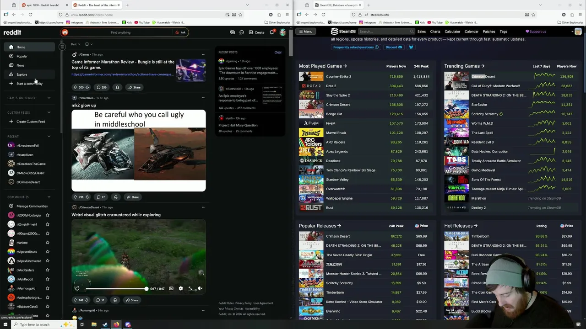Favorite r/AskReddit with star
The image size is (586, 329).
pos(47,279)
